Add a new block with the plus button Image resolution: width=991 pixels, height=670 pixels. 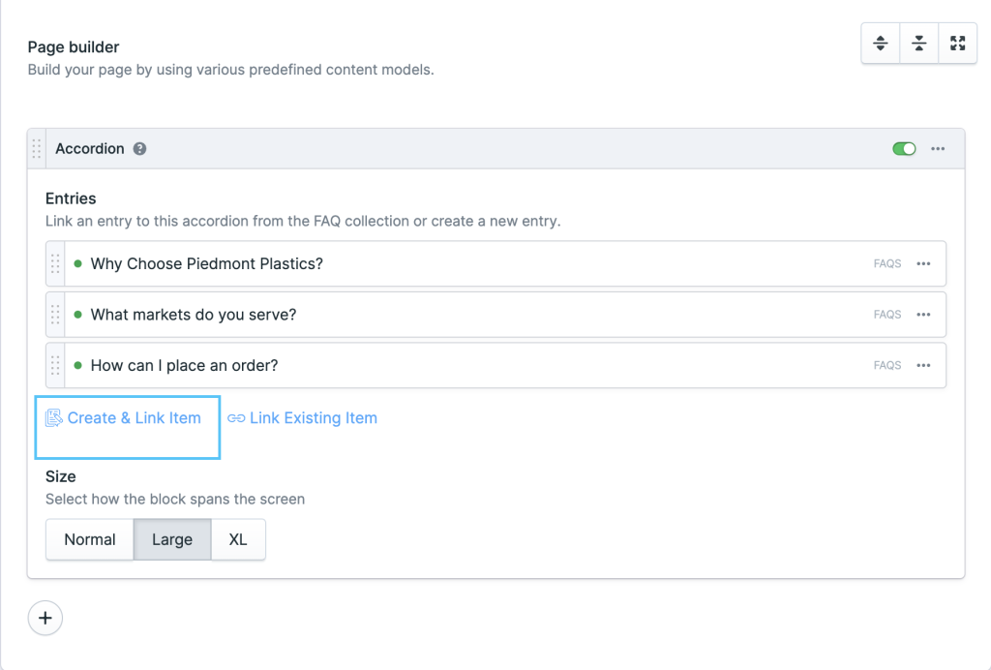(45, 618)
